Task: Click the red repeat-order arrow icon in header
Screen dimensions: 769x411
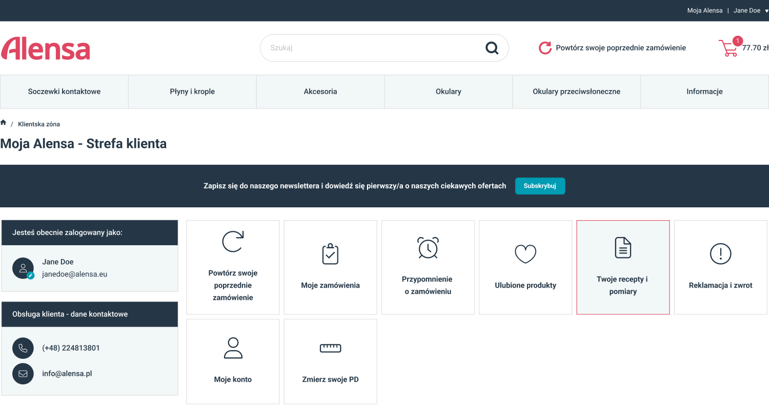Action: click(545, 48)
